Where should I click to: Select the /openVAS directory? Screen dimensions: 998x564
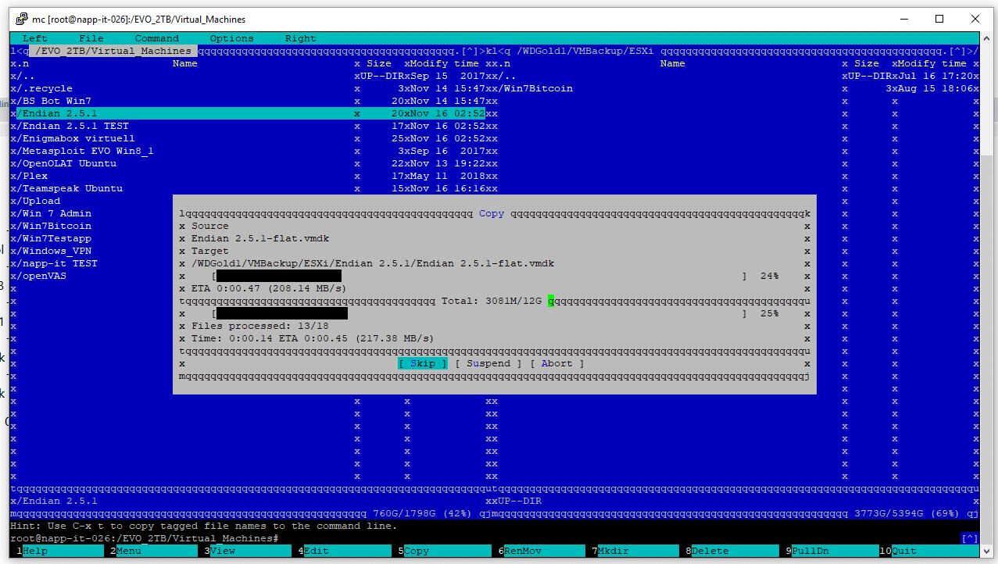(41, 276)
